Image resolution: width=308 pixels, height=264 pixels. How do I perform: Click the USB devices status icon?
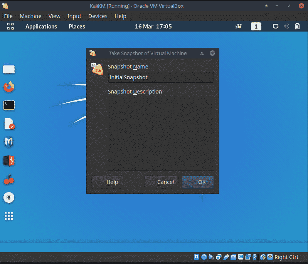point(226,257)
